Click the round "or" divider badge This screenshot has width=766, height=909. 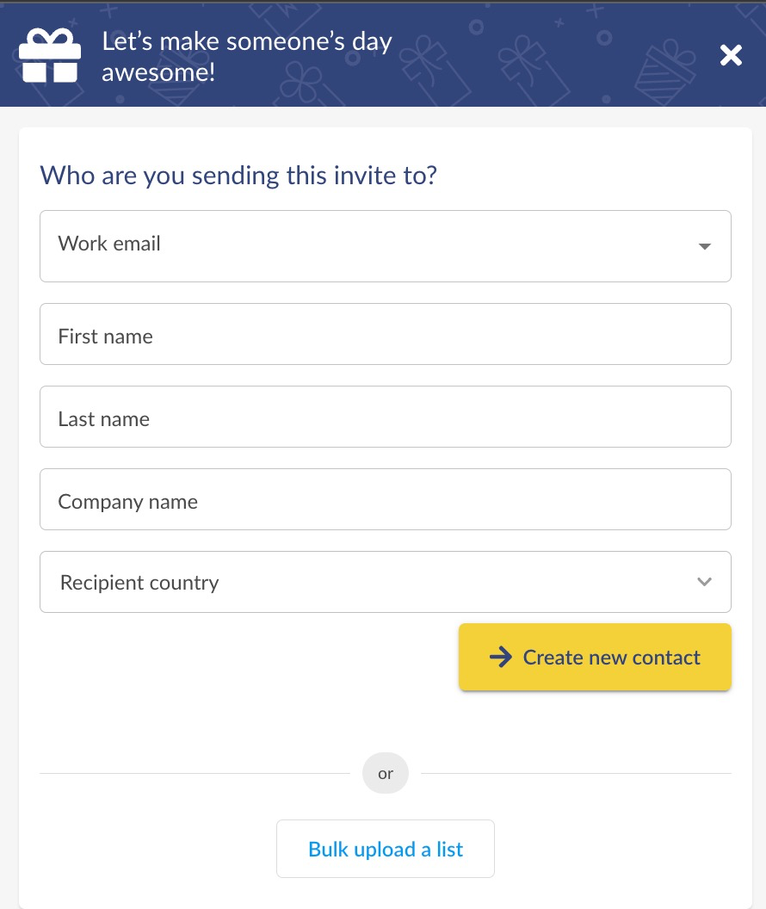pyautogui.click(x=386, y=773)
